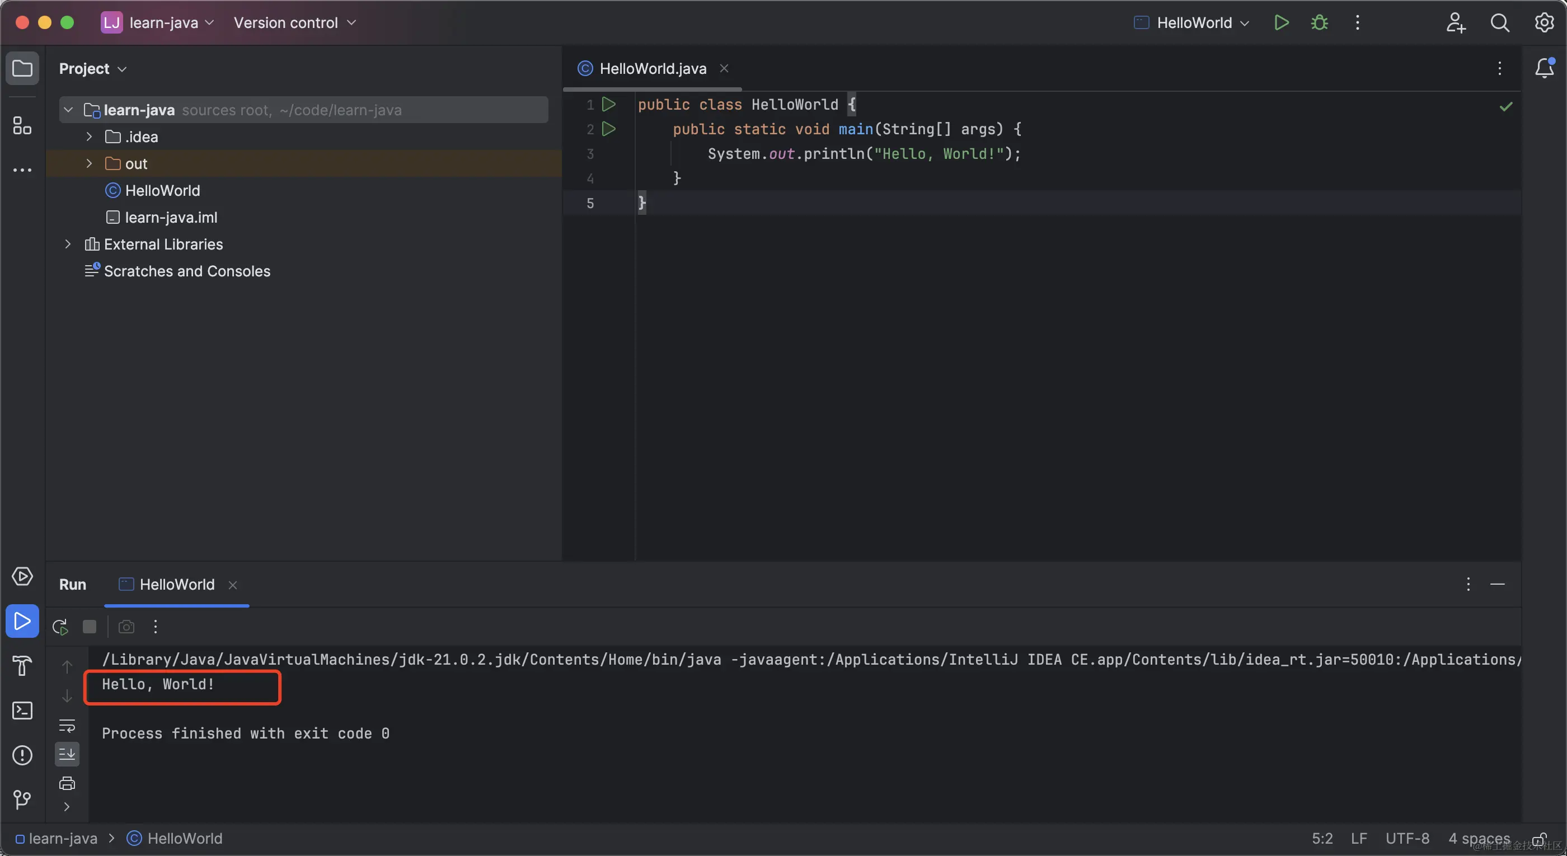Click the green inspection checkmark in editor
Viewport: 1567px width, 856px height.
click(1505, 107)
